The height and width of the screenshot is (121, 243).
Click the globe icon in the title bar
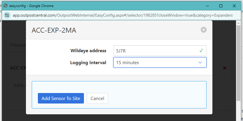(x=5, y=6)
